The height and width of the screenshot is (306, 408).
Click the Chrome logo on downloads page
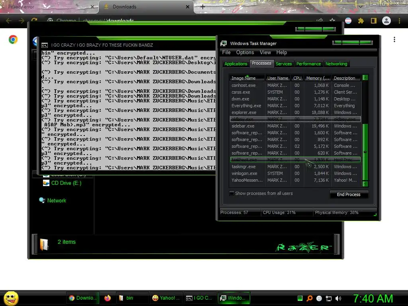pos(13,39)
